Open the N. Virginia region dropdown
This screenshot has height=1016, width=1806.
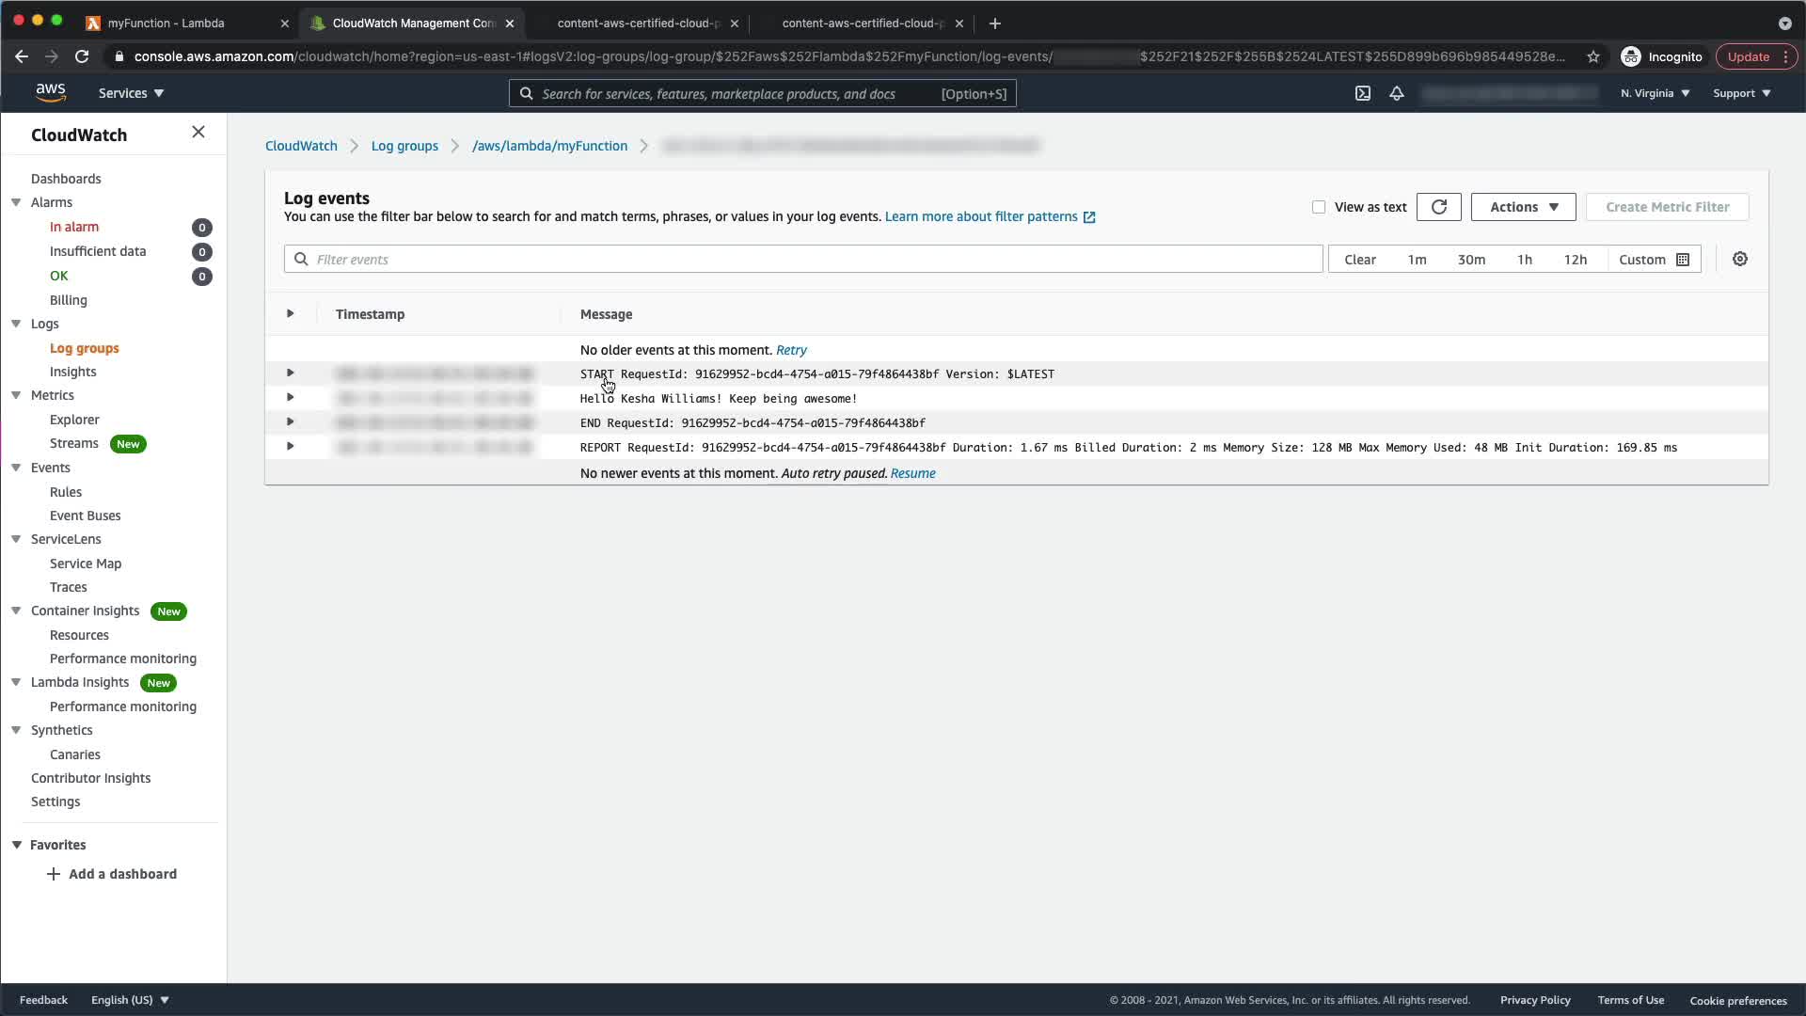(x=1655, y=93)
